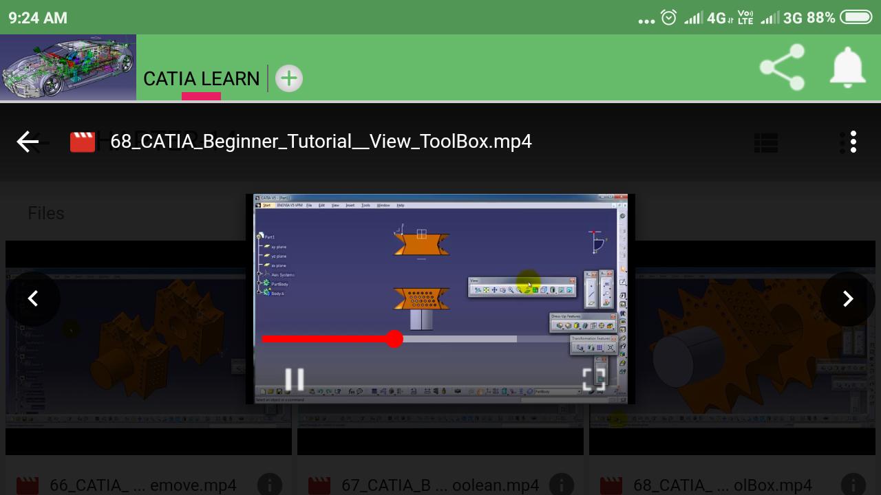Toggle the list view icon behind overlay
The width and height of the screenshot is (881, 495).
click(x=766, y=142)
